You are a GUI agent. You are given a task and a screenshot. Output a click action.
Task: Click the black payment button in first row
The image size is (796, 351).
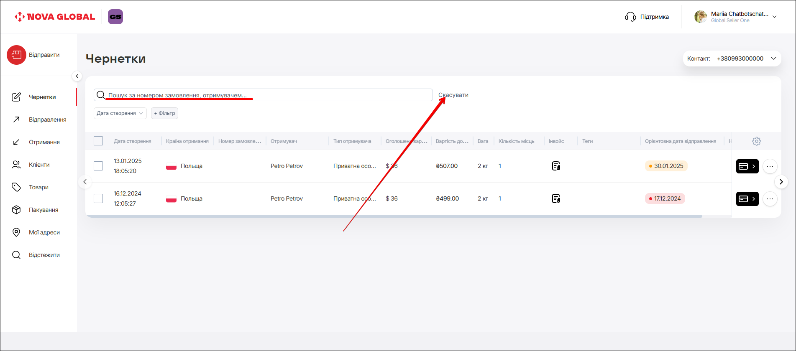point(747,166)
